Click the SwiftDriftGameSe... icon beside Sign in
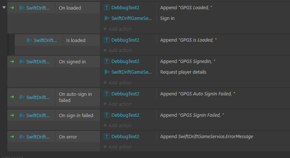The width and height of the screenshot is (290, 158). (107, 18)
